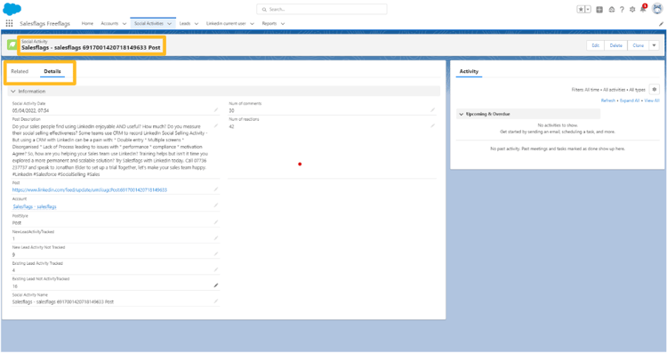Click the Salesflags Freeflags app name
The width and height of the screenshot is (667, 353).
(x=44, y=24)
